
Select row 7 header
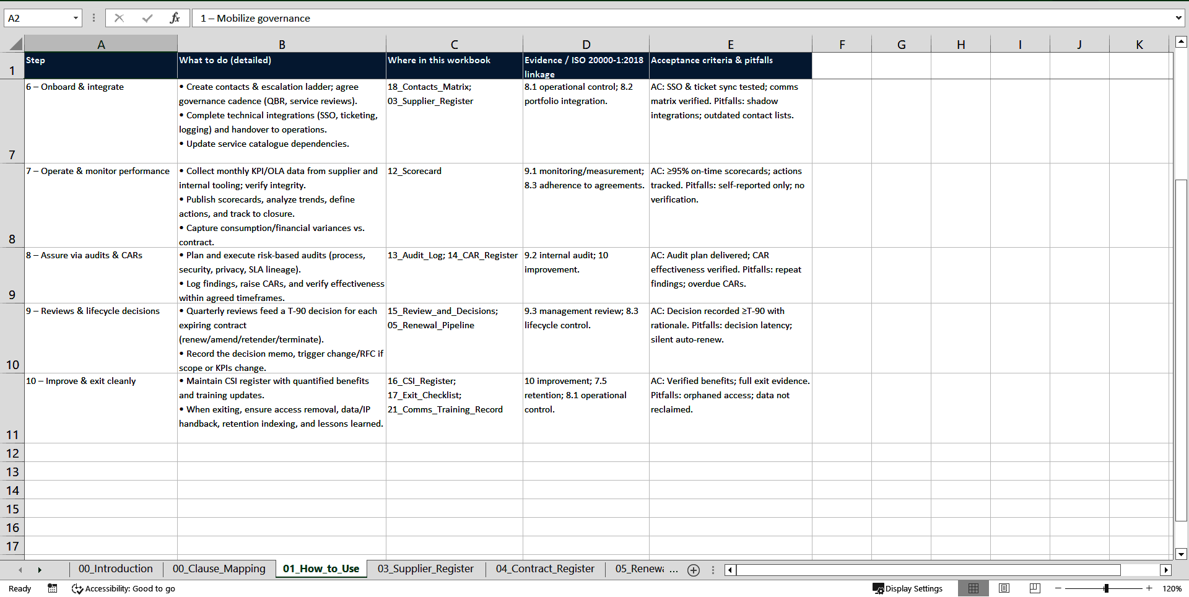pos(12,121)
